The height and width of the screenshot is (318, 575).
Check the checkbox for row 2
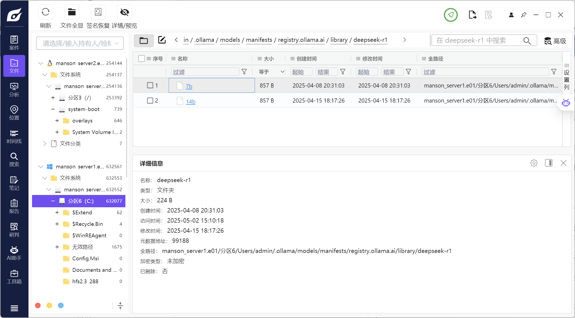[150, 101]
